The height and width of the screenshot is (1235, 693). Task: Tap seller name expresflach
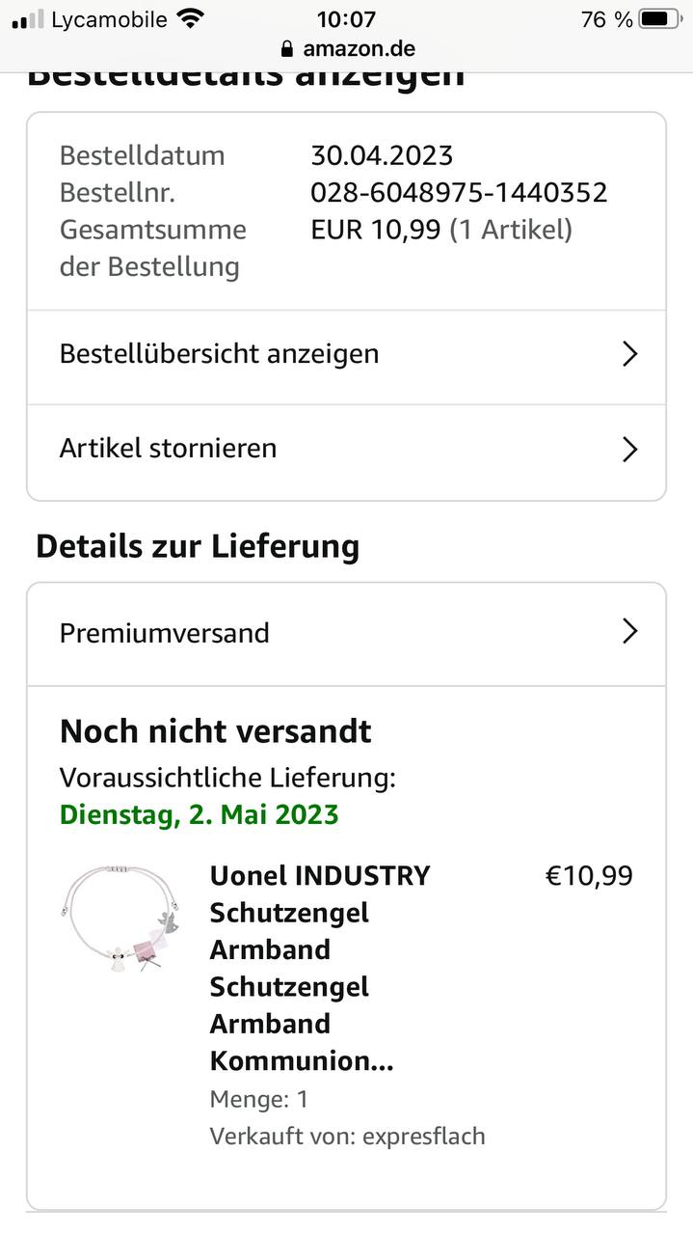point(423,1137)
